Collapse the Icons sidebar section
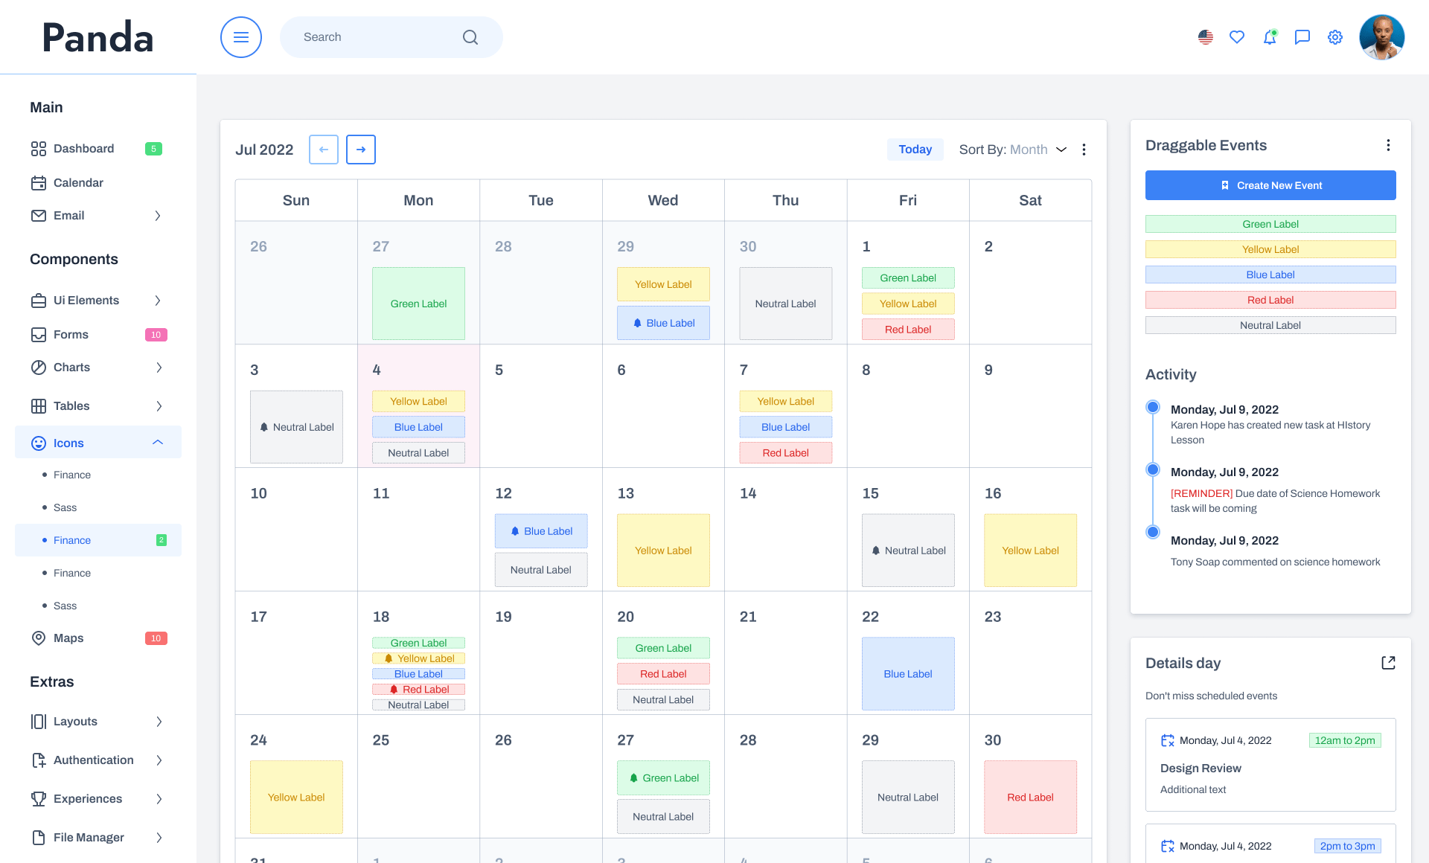1429x863 pixels. click(158, 443)
